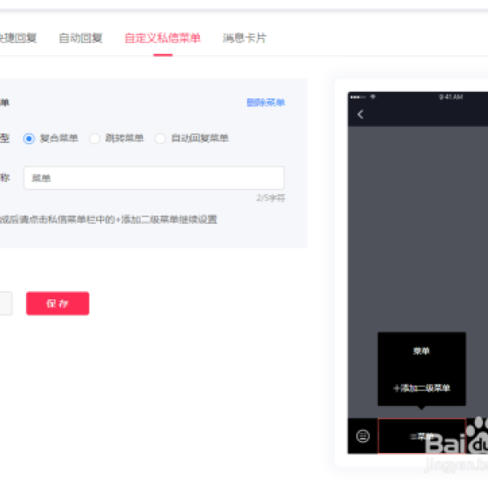Select the 自动回复菜单 radio option
Viewport: 488px width, 488px height.
160,138
